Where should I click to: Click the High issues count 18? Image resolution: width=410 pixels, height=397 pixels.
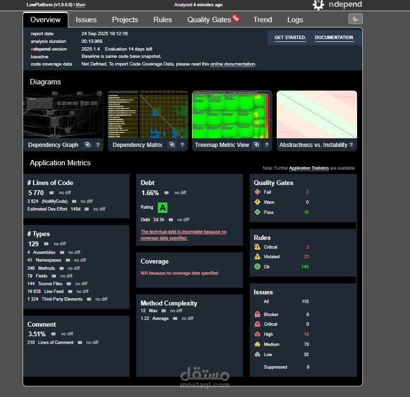click(307, 334)
